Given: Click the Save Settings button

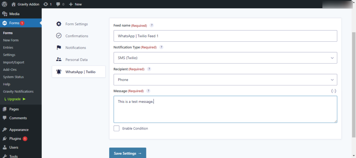Looking at the screenshot, I should click(x=128, y=153).
